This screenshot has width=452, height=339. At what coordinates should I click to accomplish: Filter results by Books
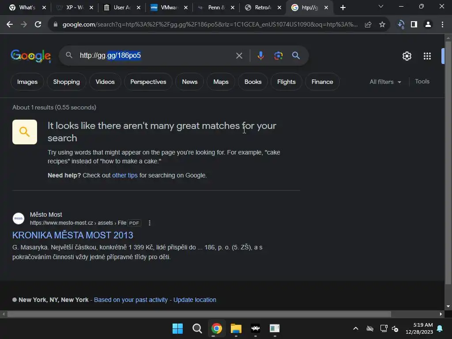pos(253,82)
